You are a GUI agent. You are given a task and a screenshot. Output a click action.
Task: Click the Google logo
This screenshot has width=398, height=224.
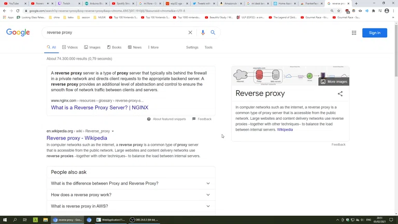(18, 33)
